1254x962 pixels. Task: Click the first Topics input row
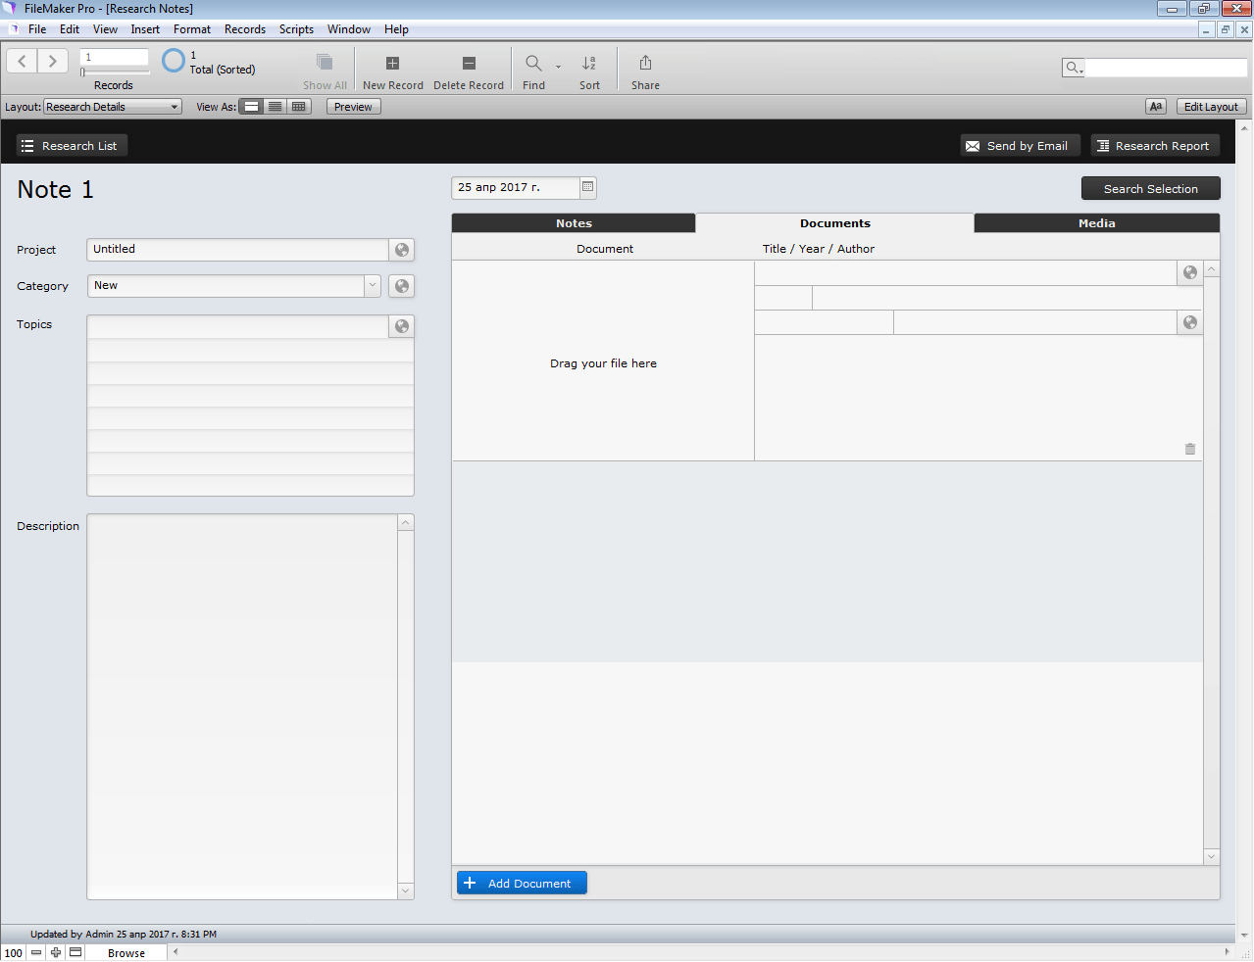pos(238,326)
